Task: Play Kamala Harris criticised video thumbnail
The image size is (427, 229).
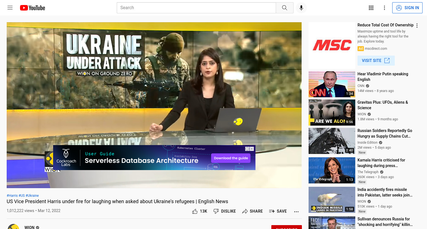Action: (x=332, y=170)
